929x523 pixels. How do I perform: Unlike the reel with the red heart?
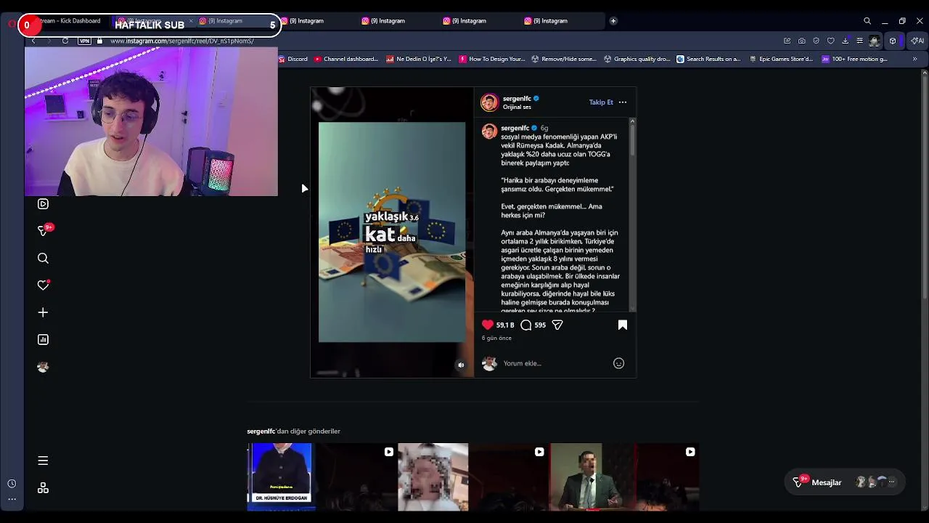488,325
